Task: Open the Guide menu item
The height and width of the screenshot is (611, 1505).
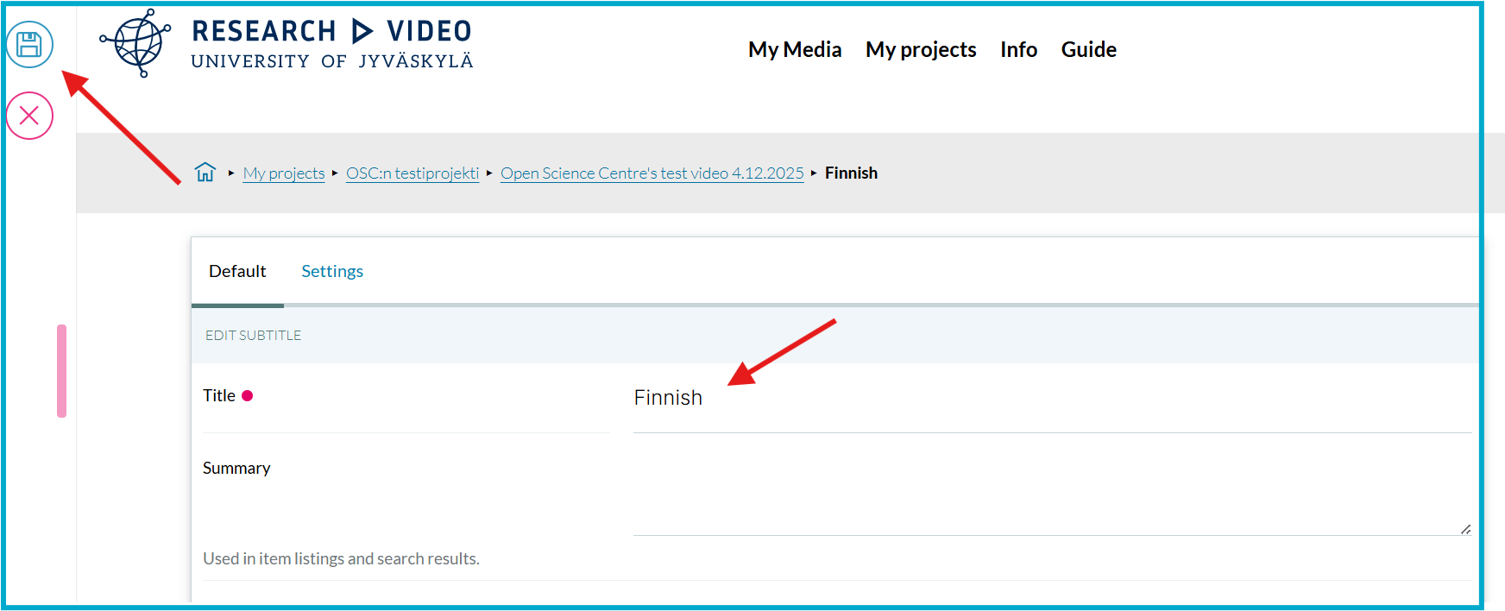Action: [1088, 50]
